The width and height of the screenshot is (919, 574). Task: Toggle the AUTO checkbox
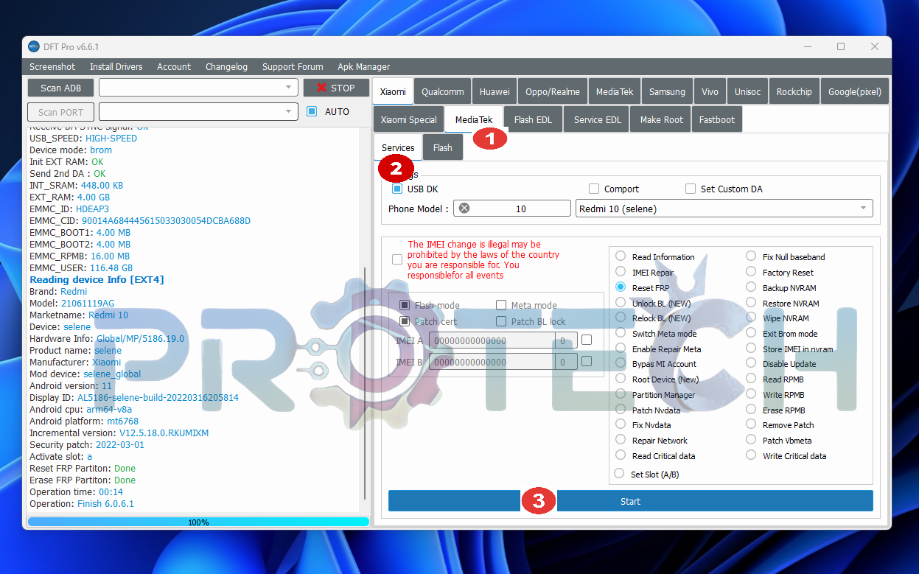click(312, 111)
